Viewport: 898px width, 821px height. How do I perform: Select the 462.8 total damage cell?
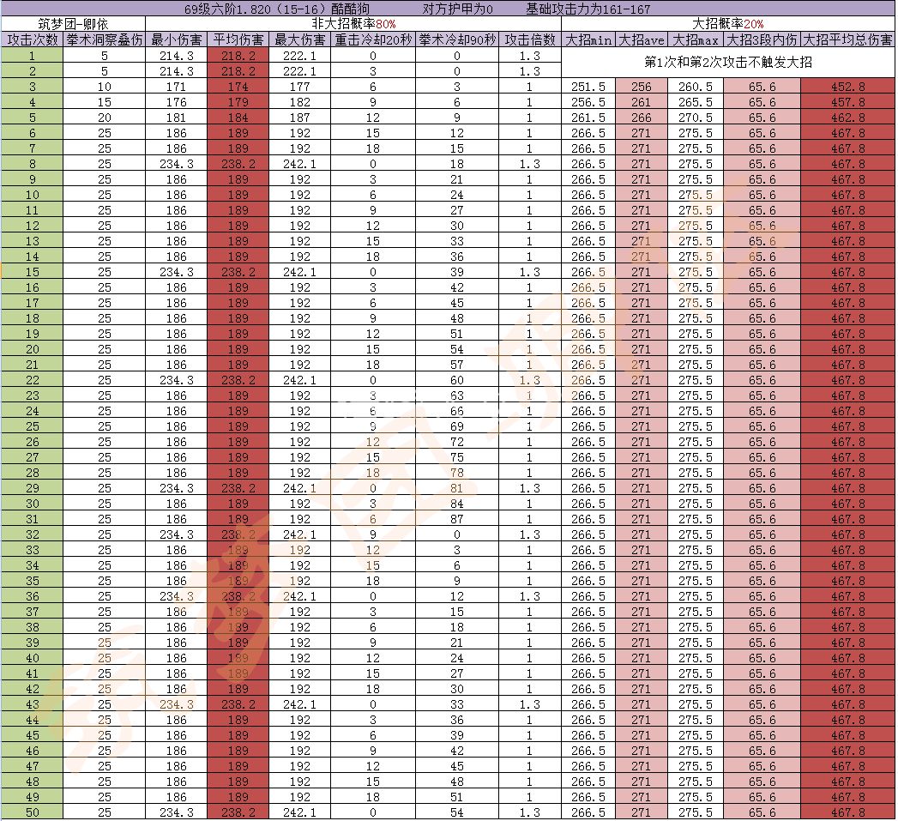coord(847,118)
